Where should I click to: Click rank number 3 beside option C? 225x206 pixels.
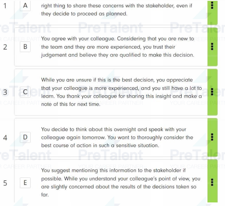pyautogui.click(x=5, y=92)
